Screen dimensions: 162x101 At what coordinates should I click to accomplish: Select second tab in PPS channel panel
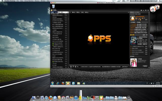pos(55,12)
